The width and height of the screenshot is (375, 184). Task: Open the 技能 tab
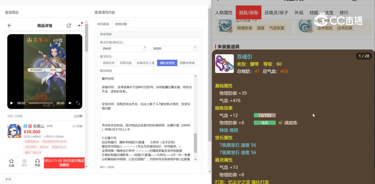pyautogui.click(x=314, y=13)
